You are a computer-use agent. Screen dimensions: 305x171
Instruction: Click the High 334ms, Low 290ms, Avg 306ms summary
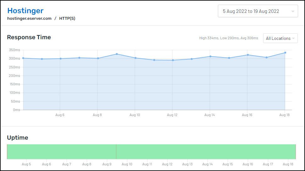point(229,38)
